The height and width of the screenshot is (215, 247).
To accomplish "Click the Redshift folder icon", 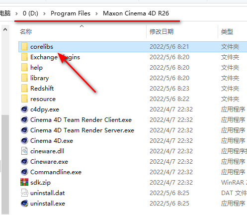I will pos(24,89).
